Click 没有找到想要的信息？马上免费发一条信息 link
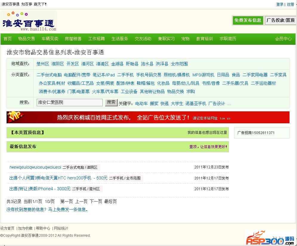Screen dimensions: 297x246 [x=47, y=210]
